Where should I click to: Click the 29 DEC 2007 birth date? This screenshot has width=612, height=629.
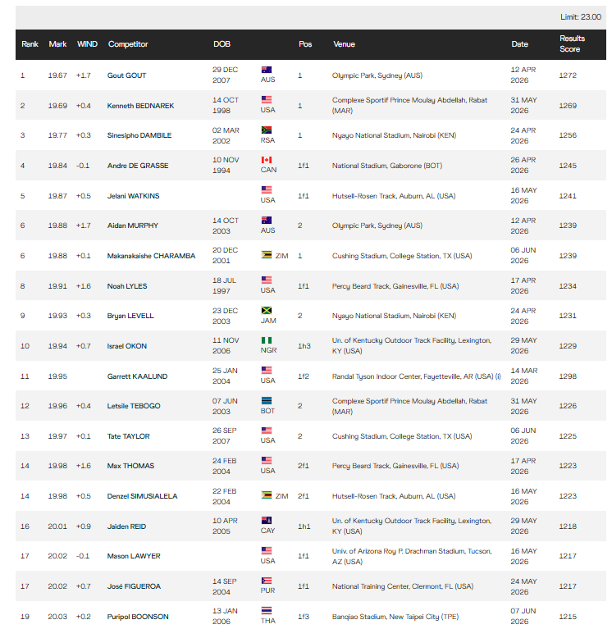225,75
